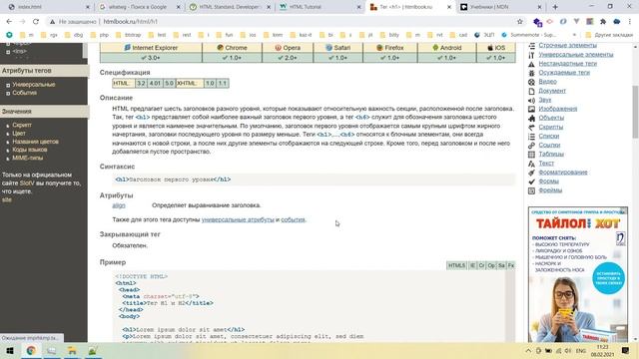Open the Summernote bookmark
Viewport: 639px width, 359px height.
[x=529, y=35]
